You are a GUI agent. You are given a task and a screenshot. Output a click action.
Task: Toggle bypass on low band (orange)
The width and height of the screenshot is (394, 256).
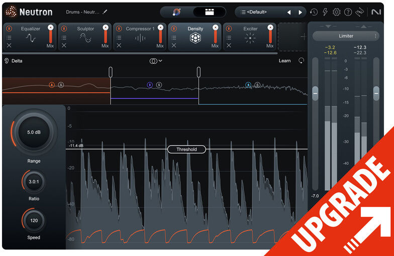52,85
